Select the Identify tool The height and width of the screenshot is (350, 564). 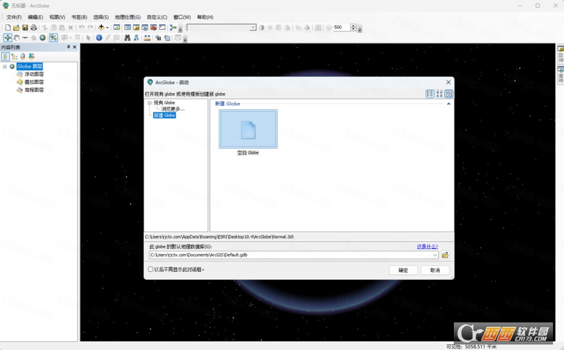[x=99, y=37]
